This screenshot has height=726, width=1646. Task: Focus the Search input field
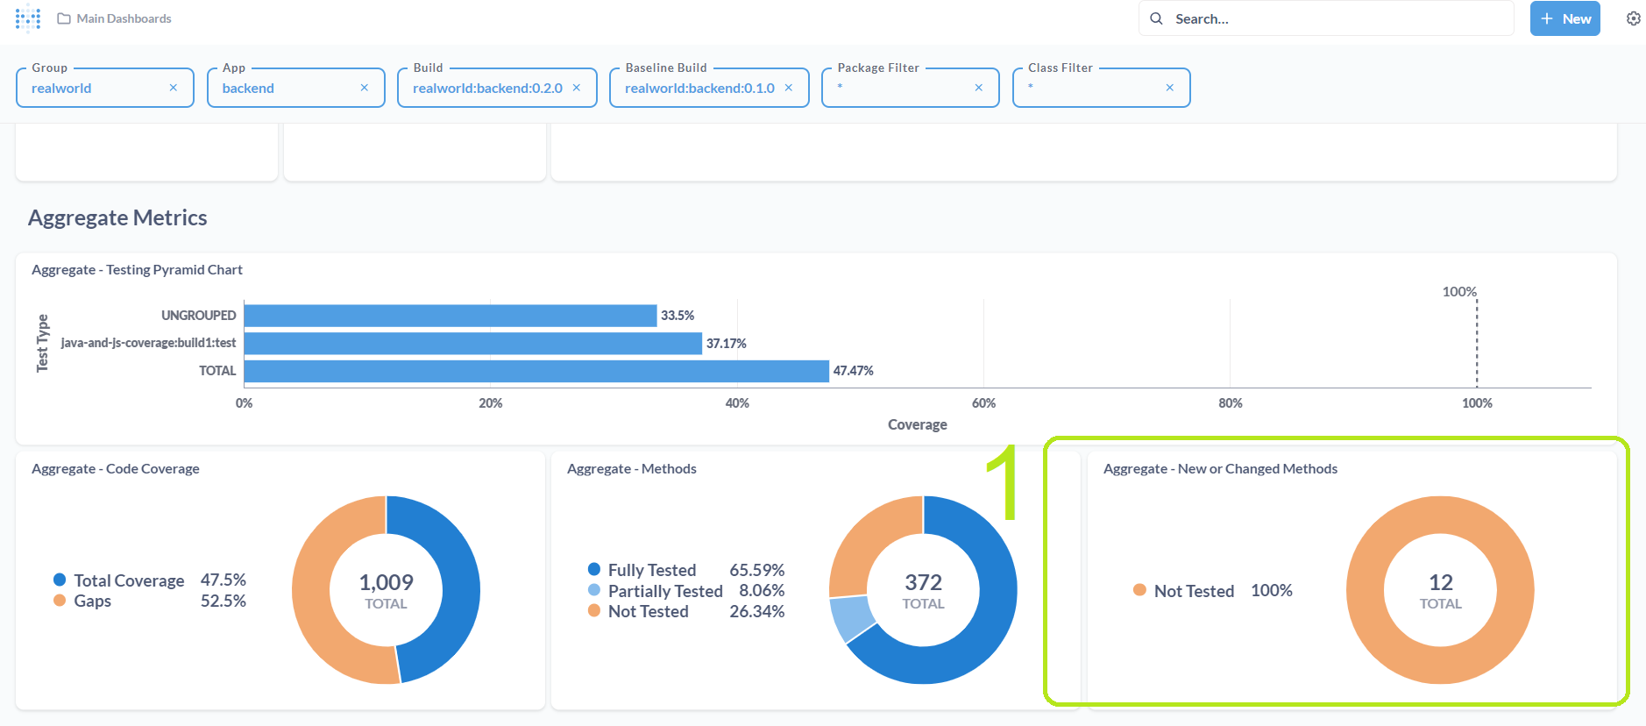(1326, 18)
